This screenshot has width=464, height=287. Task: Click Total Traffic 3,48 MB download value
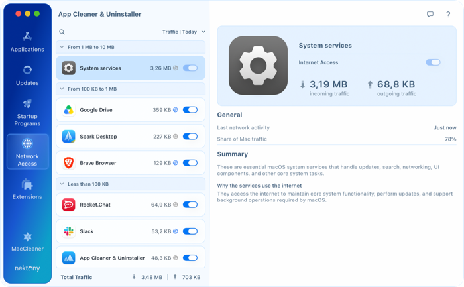pyautogui.click(x=152, y=277)
